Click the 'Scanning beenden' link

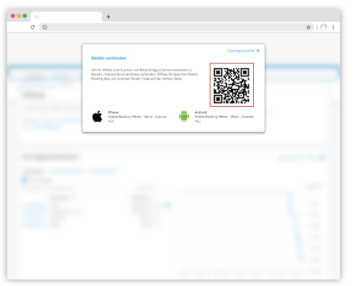(x=241, y=51)
